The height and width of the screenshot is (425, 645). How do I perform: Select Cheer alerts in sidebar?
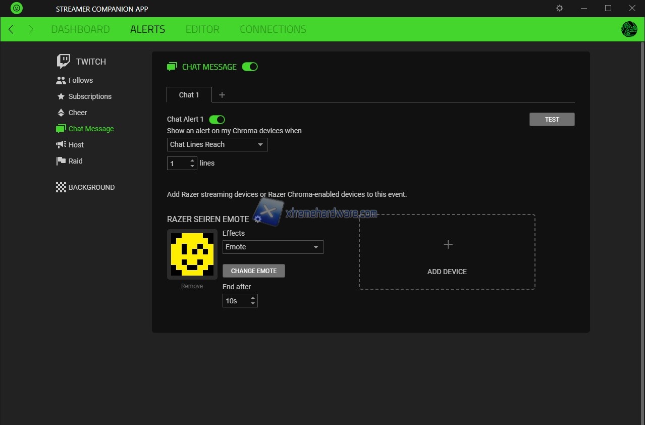[77, 113]
